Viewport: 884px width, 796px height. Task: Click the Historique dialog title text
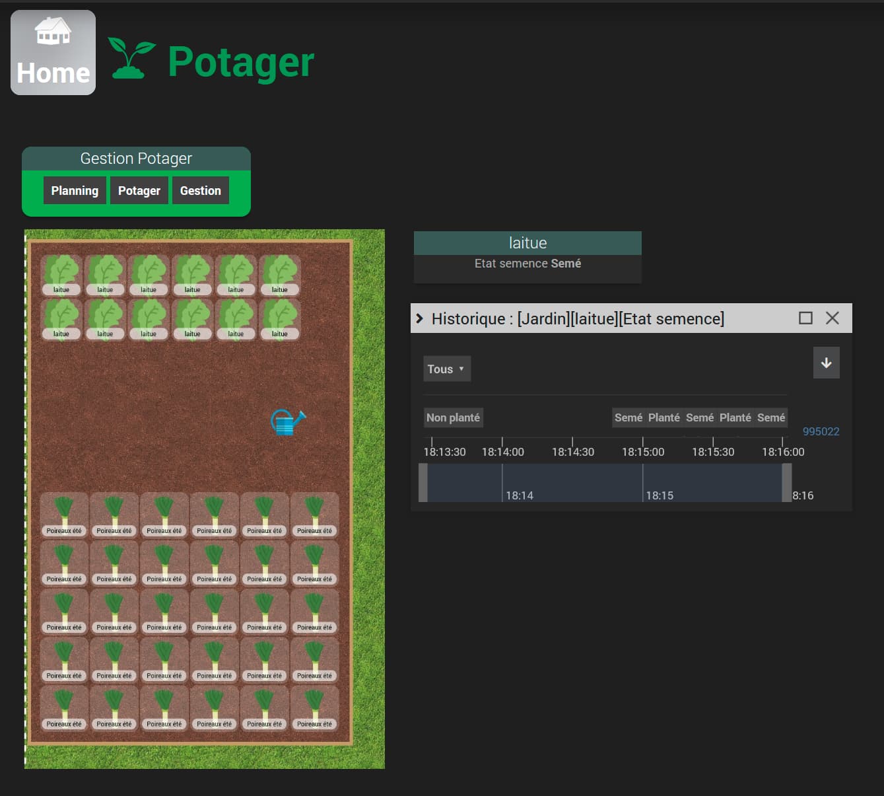pyautogui.click(x=578, y=318)
